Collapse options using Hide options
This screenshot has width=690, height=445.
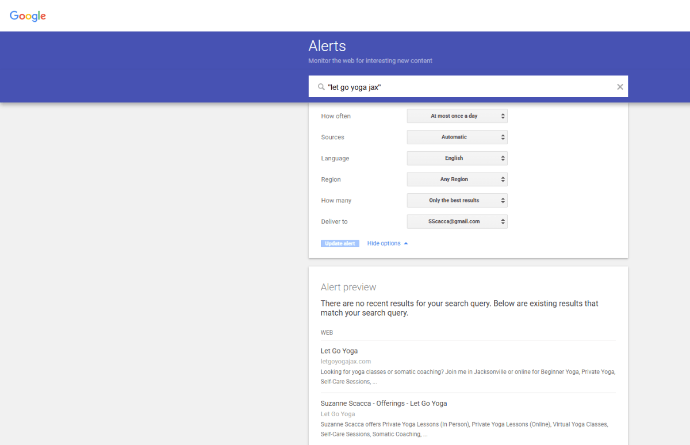(x=383, y=243)
